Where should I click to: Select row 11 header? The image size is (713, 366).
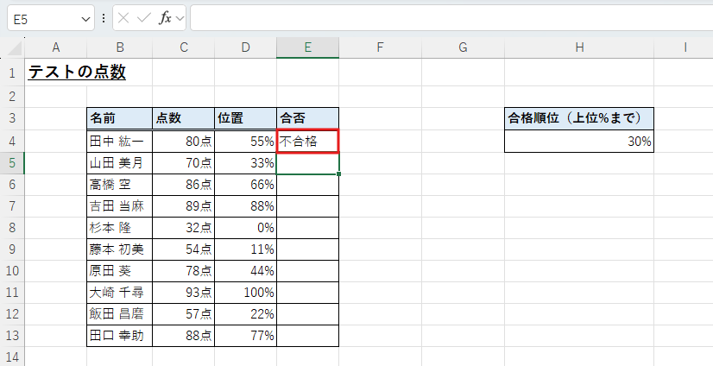(x=12, y=292)
